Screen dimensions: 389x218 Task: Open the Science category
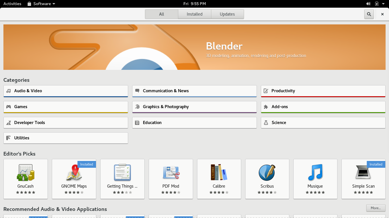click(323, 123)
